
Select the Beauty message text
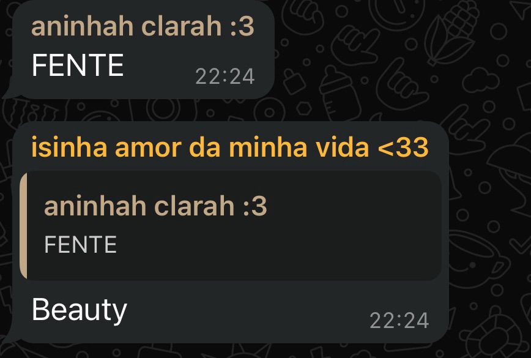80,311
